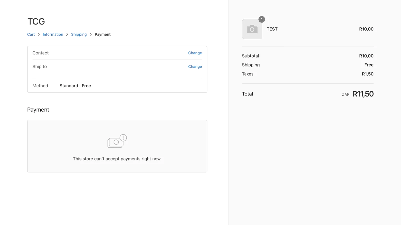Click the store can't accept payments message
Screen dimensions: 401x225
tap(117, 159)
